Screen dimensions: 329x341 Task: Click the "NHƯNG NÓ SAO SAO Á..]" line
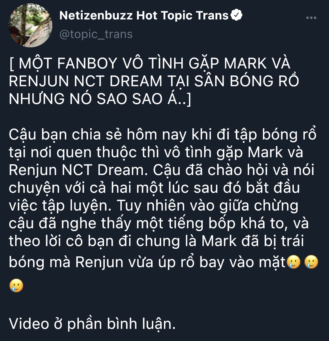[x=100, y=99]
